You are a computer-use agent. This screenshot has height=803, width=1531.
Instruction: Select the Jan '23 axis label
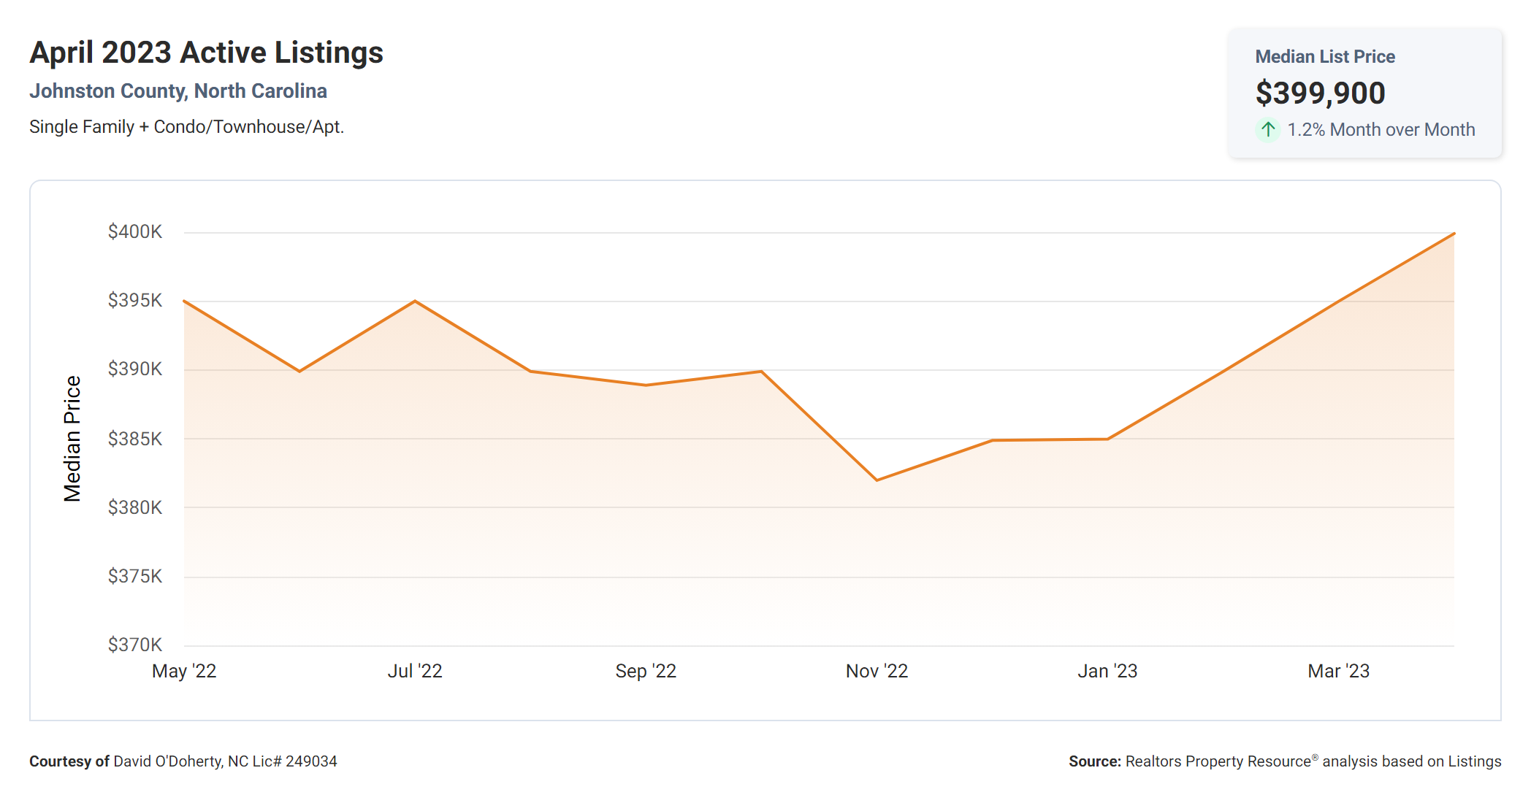tap(1107, 671)
